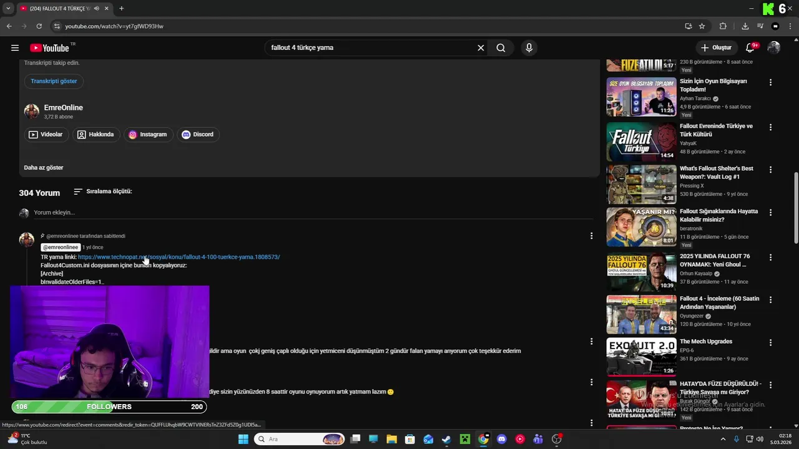Viewport: 799px width, 449px height.
Task: Bookmark this page with the star icon
Action: click(x=702, y=26)
